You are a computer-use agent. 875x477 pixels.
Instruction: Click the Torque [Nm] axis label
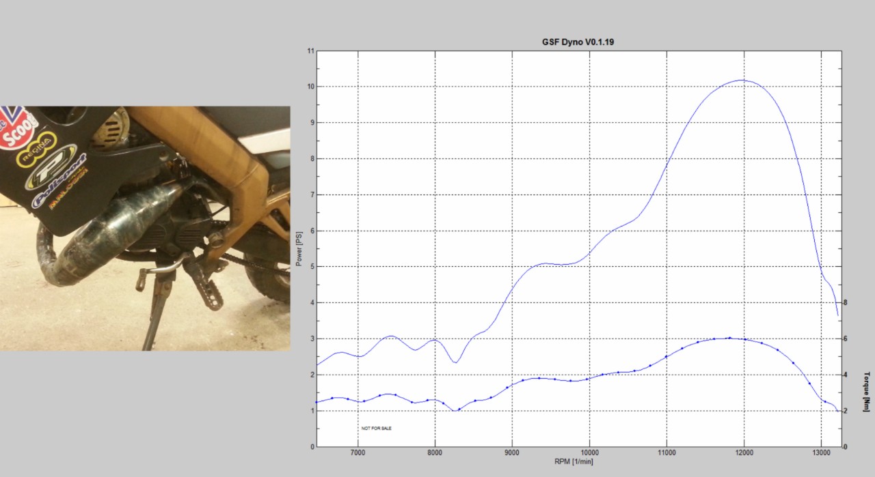tap(867, 391)
